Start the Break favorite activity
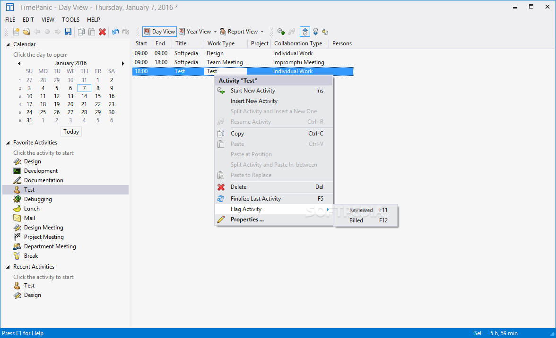556x338 pixels. click(31, 256)
